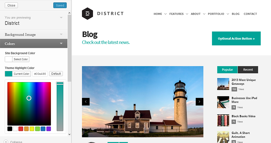
Task: Click the District hexagon logo icon
Action: pos(88,14)
